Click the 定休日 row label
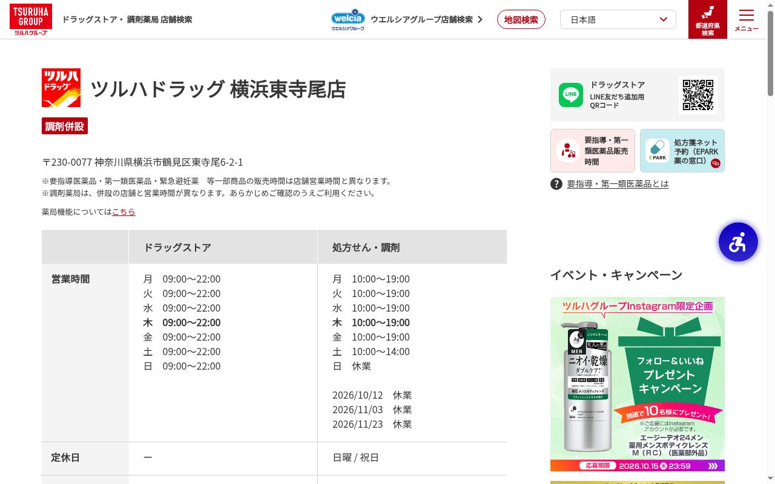This screenshot has width=775, height=484. (65, 457)
